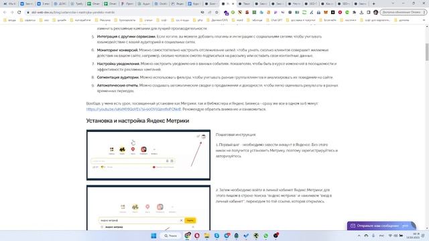Open the Opera browser from the taskbar

coord(197,236)
